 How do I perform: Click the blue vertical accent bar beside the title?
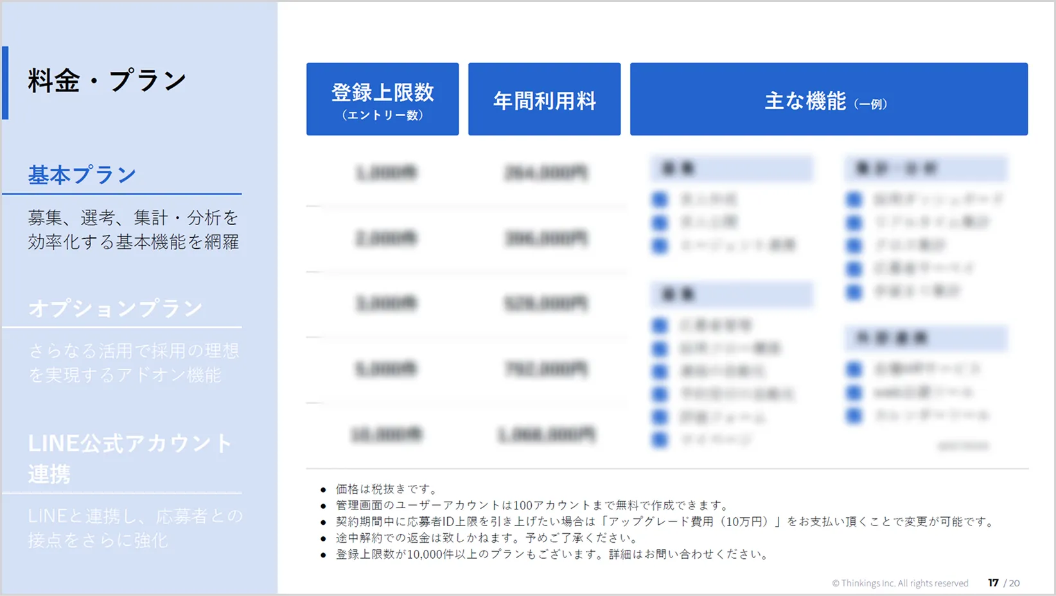(6, 81)
